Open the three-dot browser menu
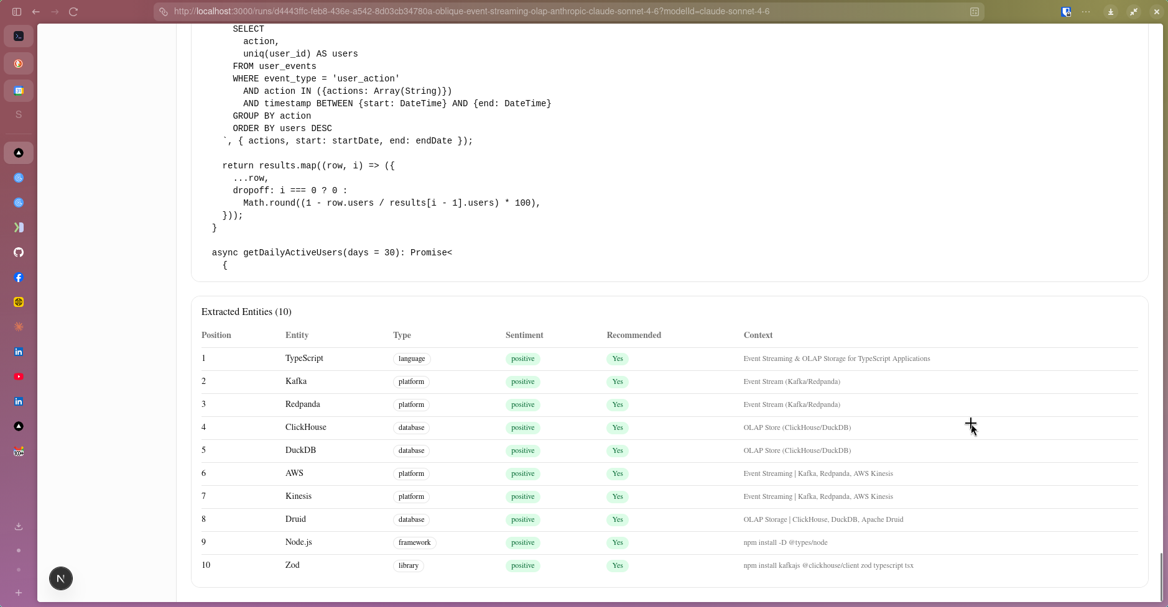Image resolution: width=1168 pixels, height=607 pixels. click(1086, 12)
